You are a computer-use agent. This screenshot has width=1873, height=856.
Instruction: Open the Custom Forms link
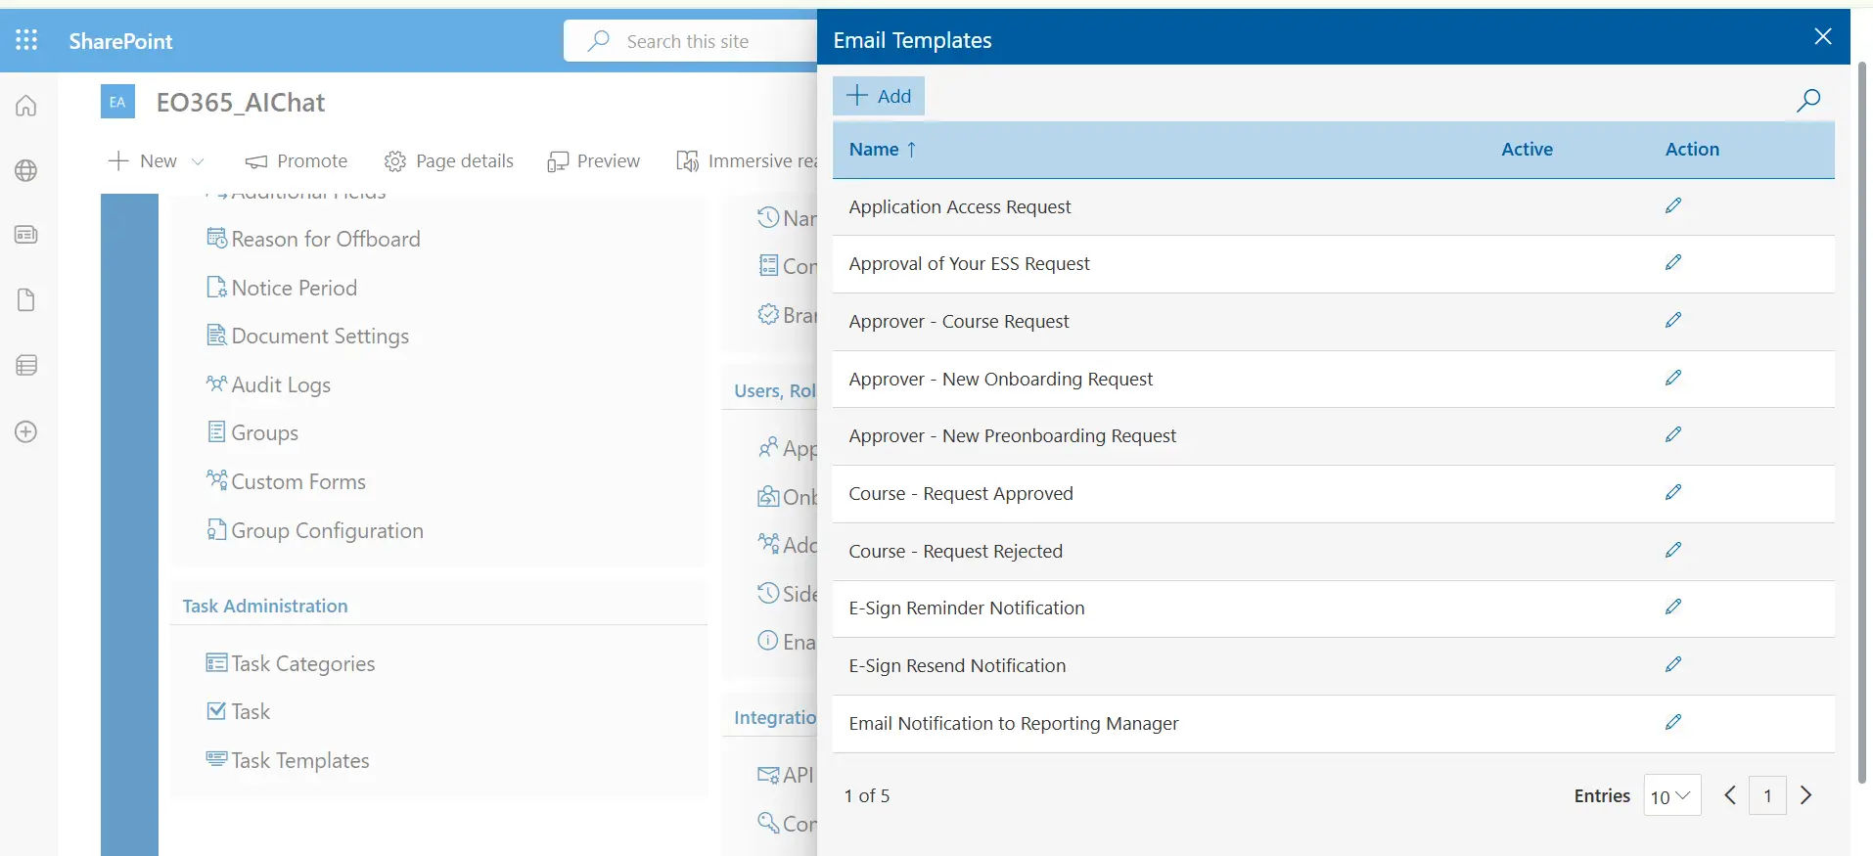[x=286, y=481]
